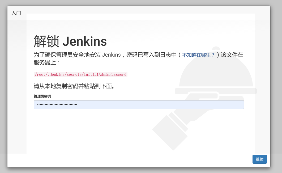Image resolution: width=282 pixels, height=173 pixels.
Task: Click the underlined help link text
Action: tap(199, 55)
